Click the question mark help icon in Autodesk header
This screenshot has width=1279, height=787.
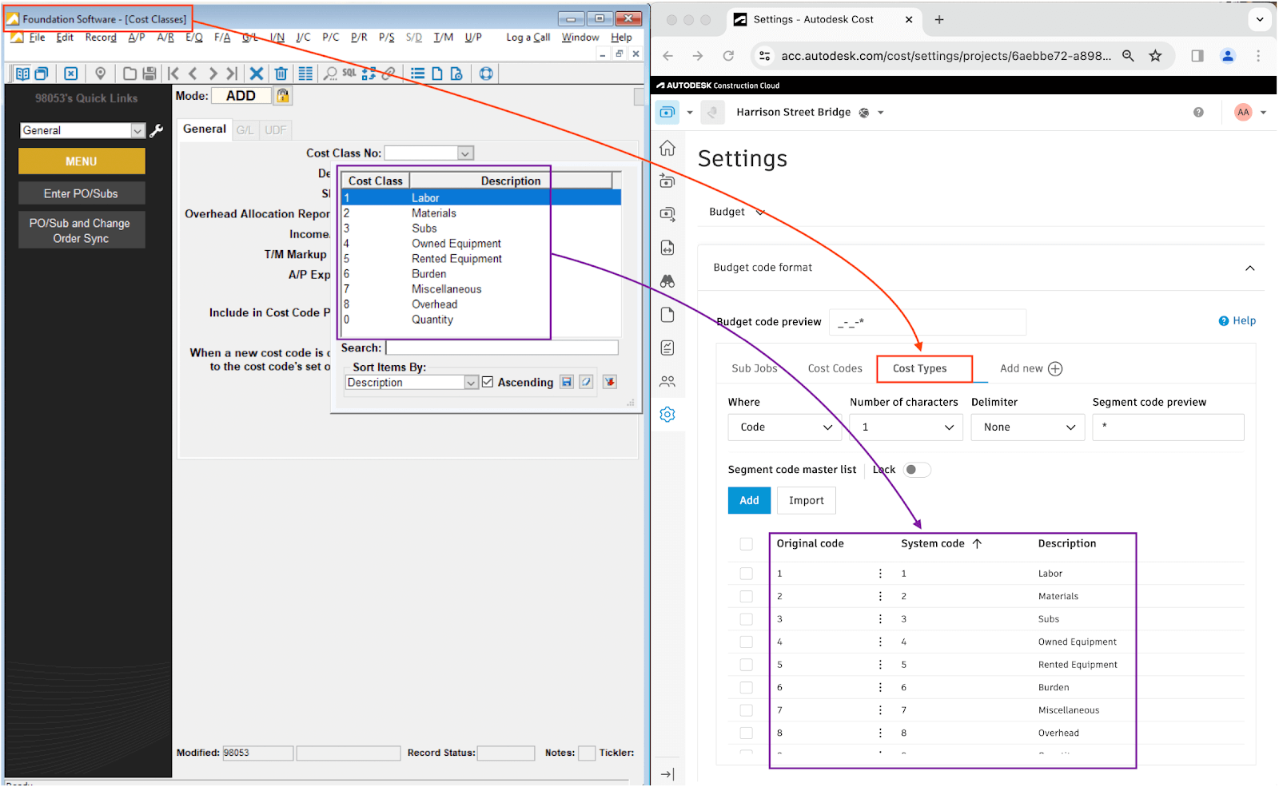click(x=1198, y=113)
